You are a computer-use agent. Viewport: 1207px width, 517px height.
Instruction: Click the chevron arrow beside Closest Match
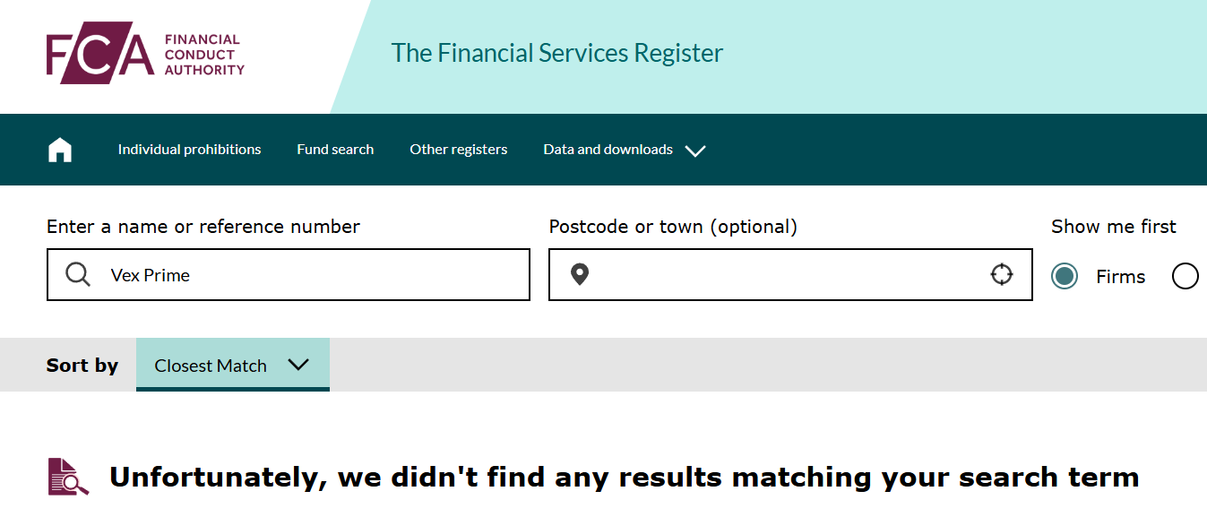298,365
